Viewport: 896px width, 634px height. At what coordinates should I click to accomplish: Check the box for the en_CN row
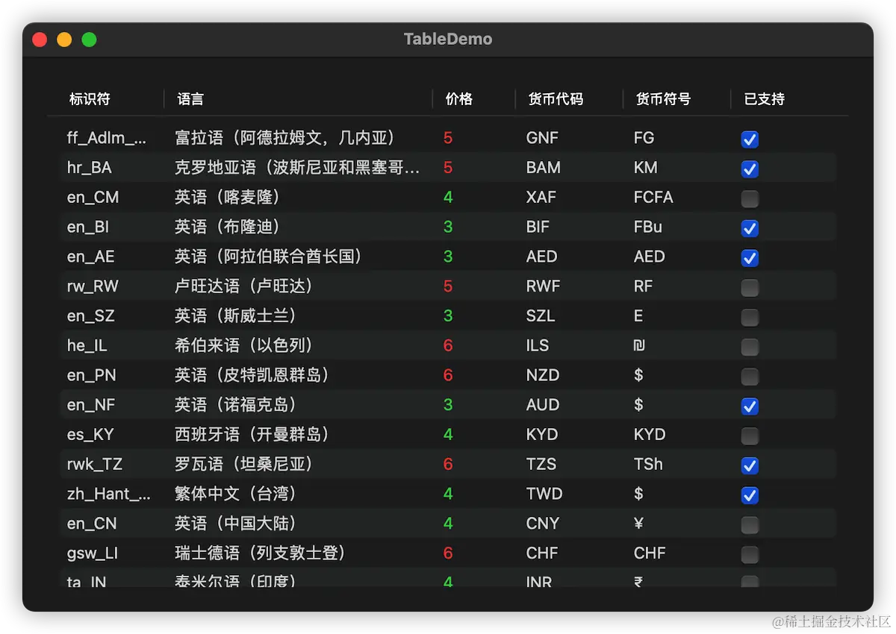pyautogui.click(x=750, y=524)
